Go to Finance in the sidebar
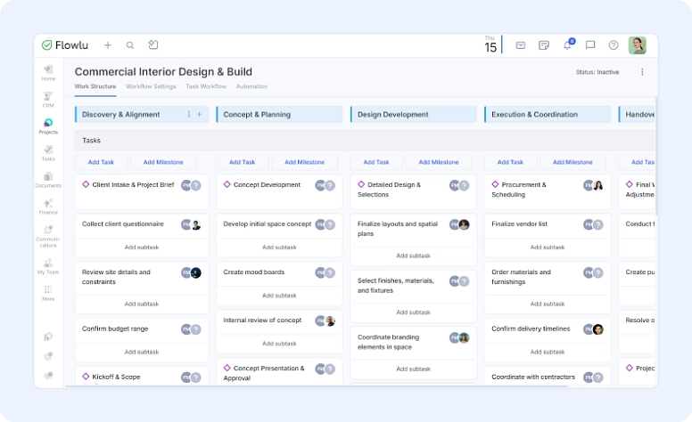The width and height of the screenshot is (692, 422). tap(48, 207)
